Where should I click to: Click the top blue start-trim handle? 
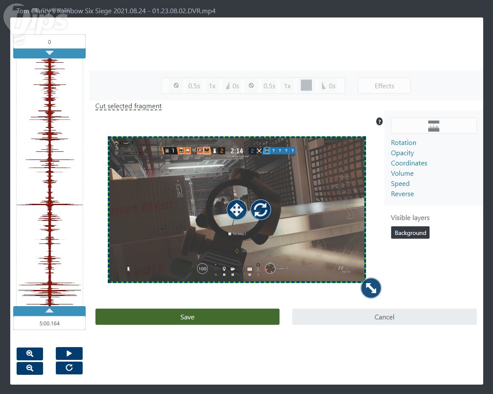coord(49,53)
